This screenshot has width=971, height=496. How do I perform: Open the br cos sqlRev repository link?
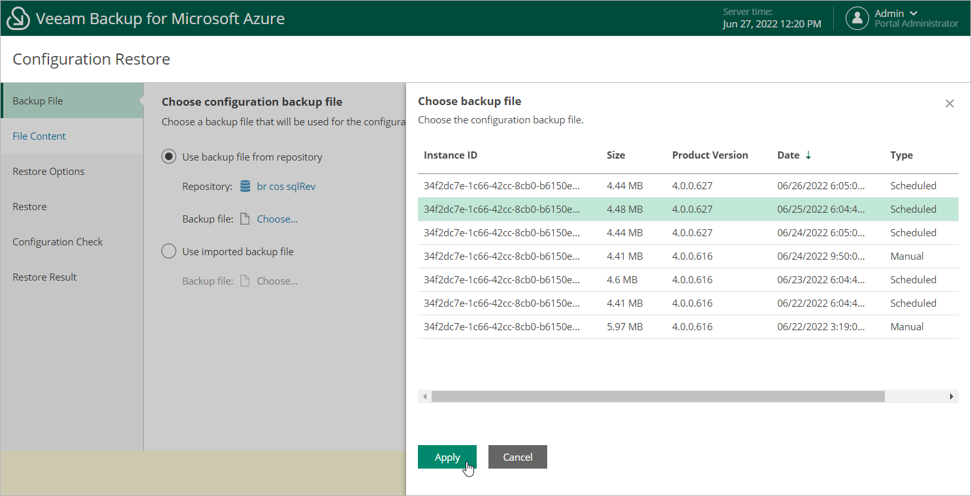coord(286,187)
